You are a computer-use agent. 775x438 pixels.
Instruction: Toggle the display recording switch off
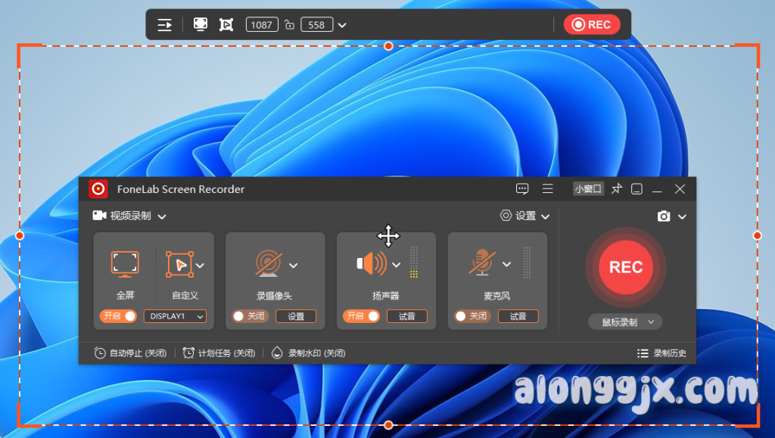[x=118, y=316]
